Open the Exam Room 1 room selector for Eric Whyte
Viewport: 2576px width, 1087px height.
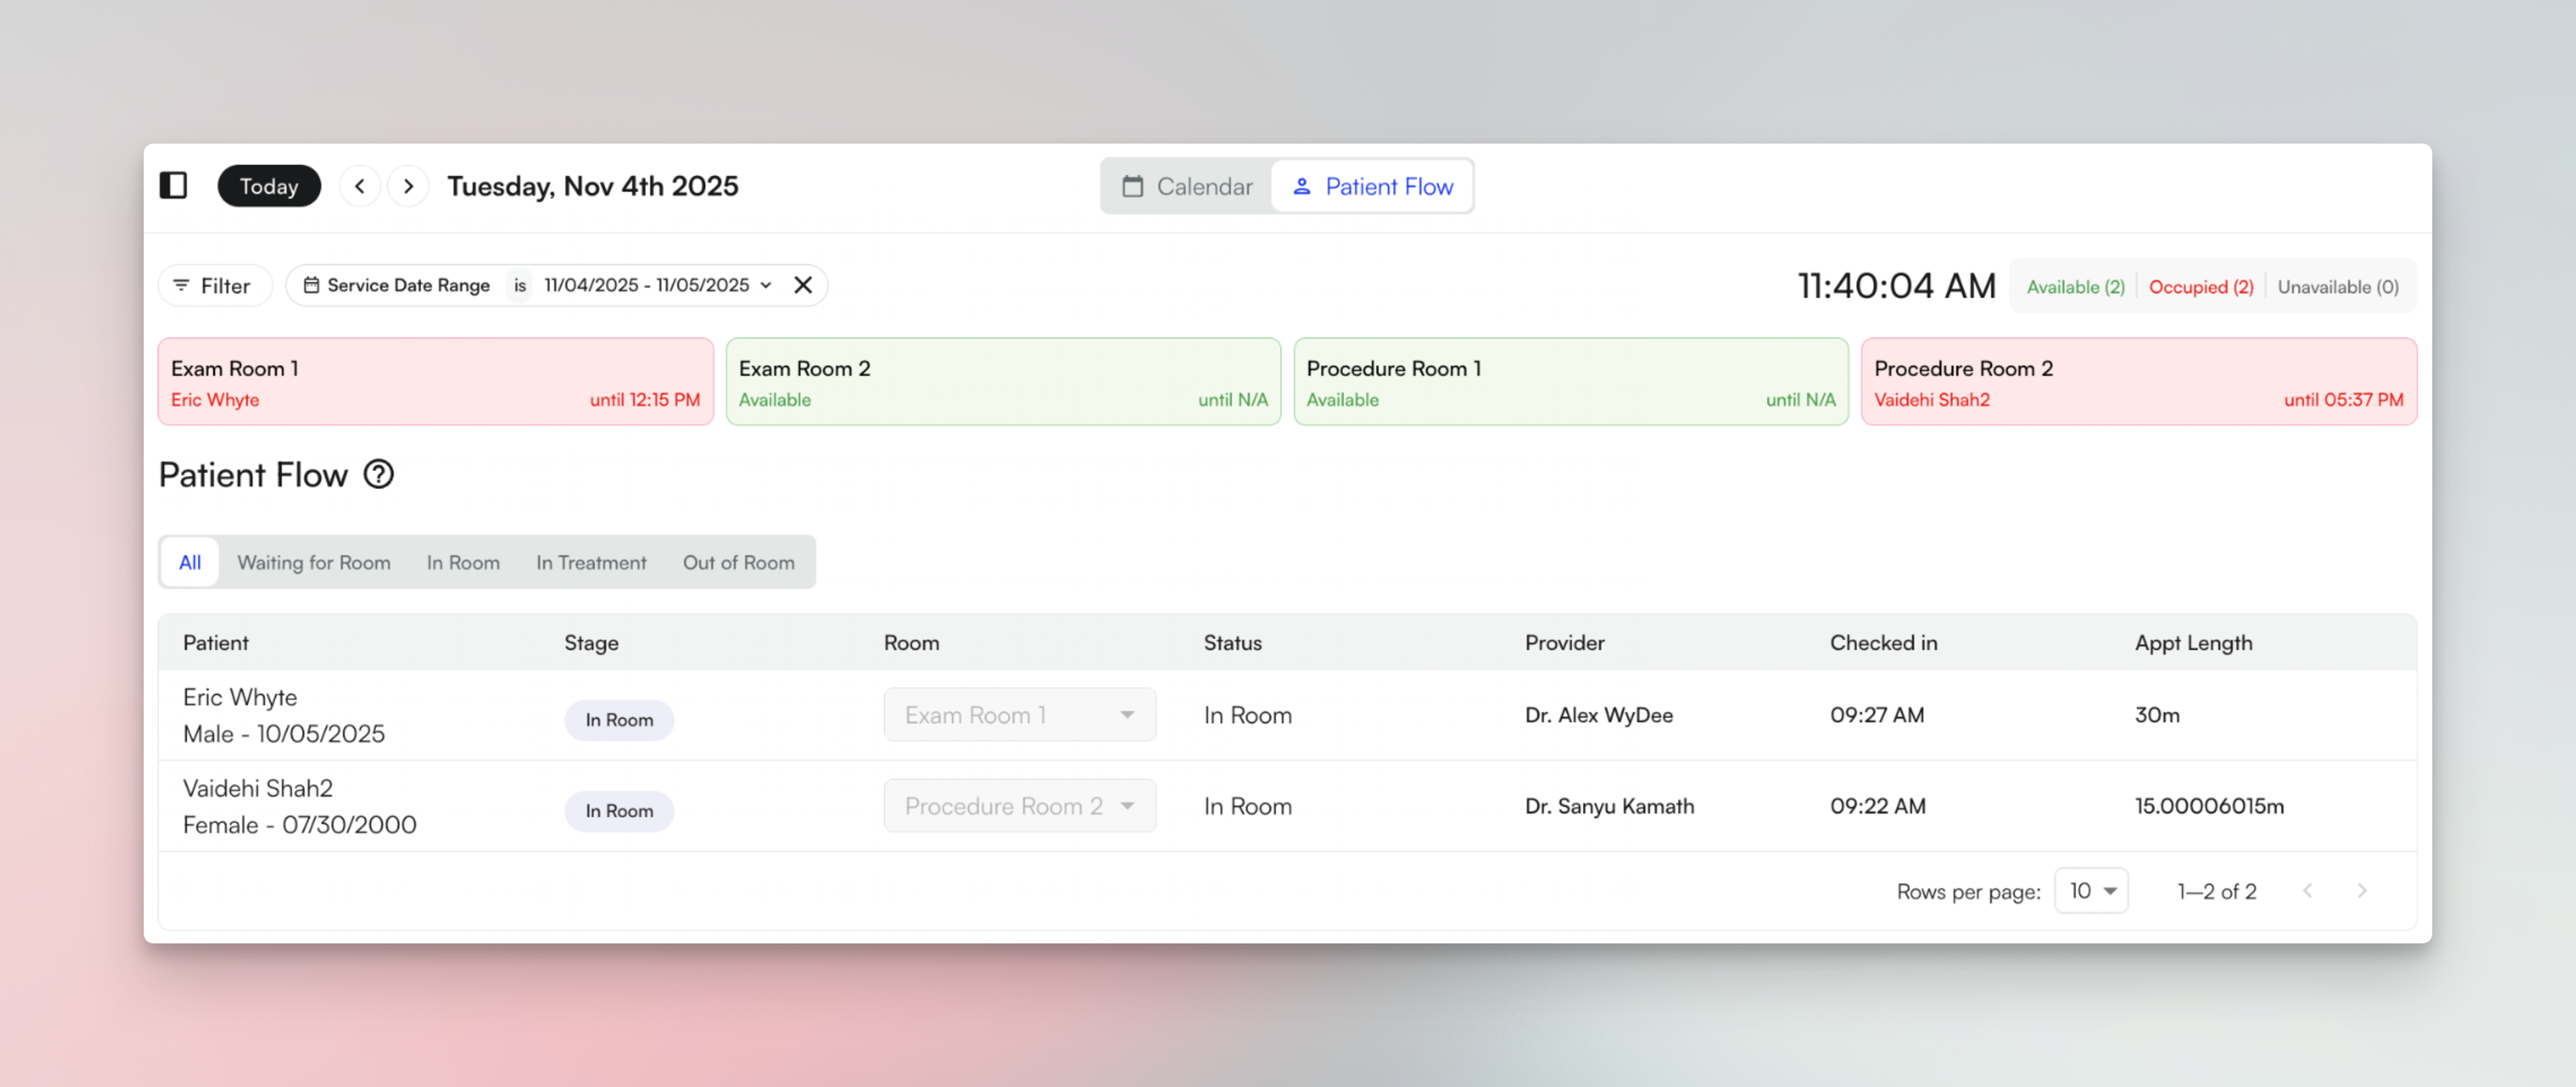coord(1019,714)
